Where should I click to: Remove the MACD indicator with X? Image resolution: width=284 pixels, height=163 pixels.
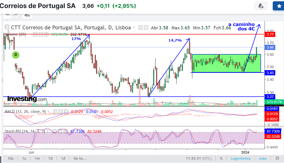[66, 112]
